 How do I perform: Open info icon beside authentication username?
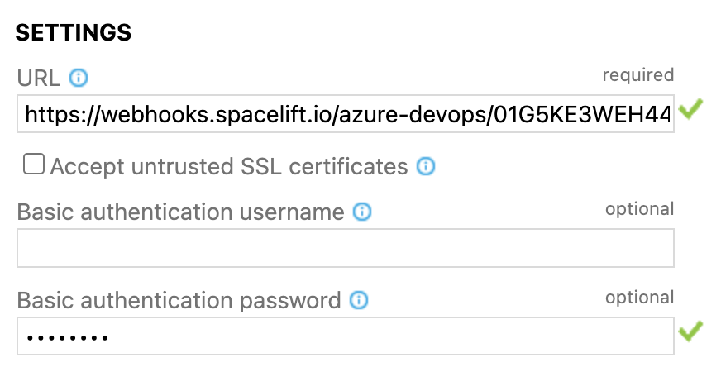click(362, 212)
